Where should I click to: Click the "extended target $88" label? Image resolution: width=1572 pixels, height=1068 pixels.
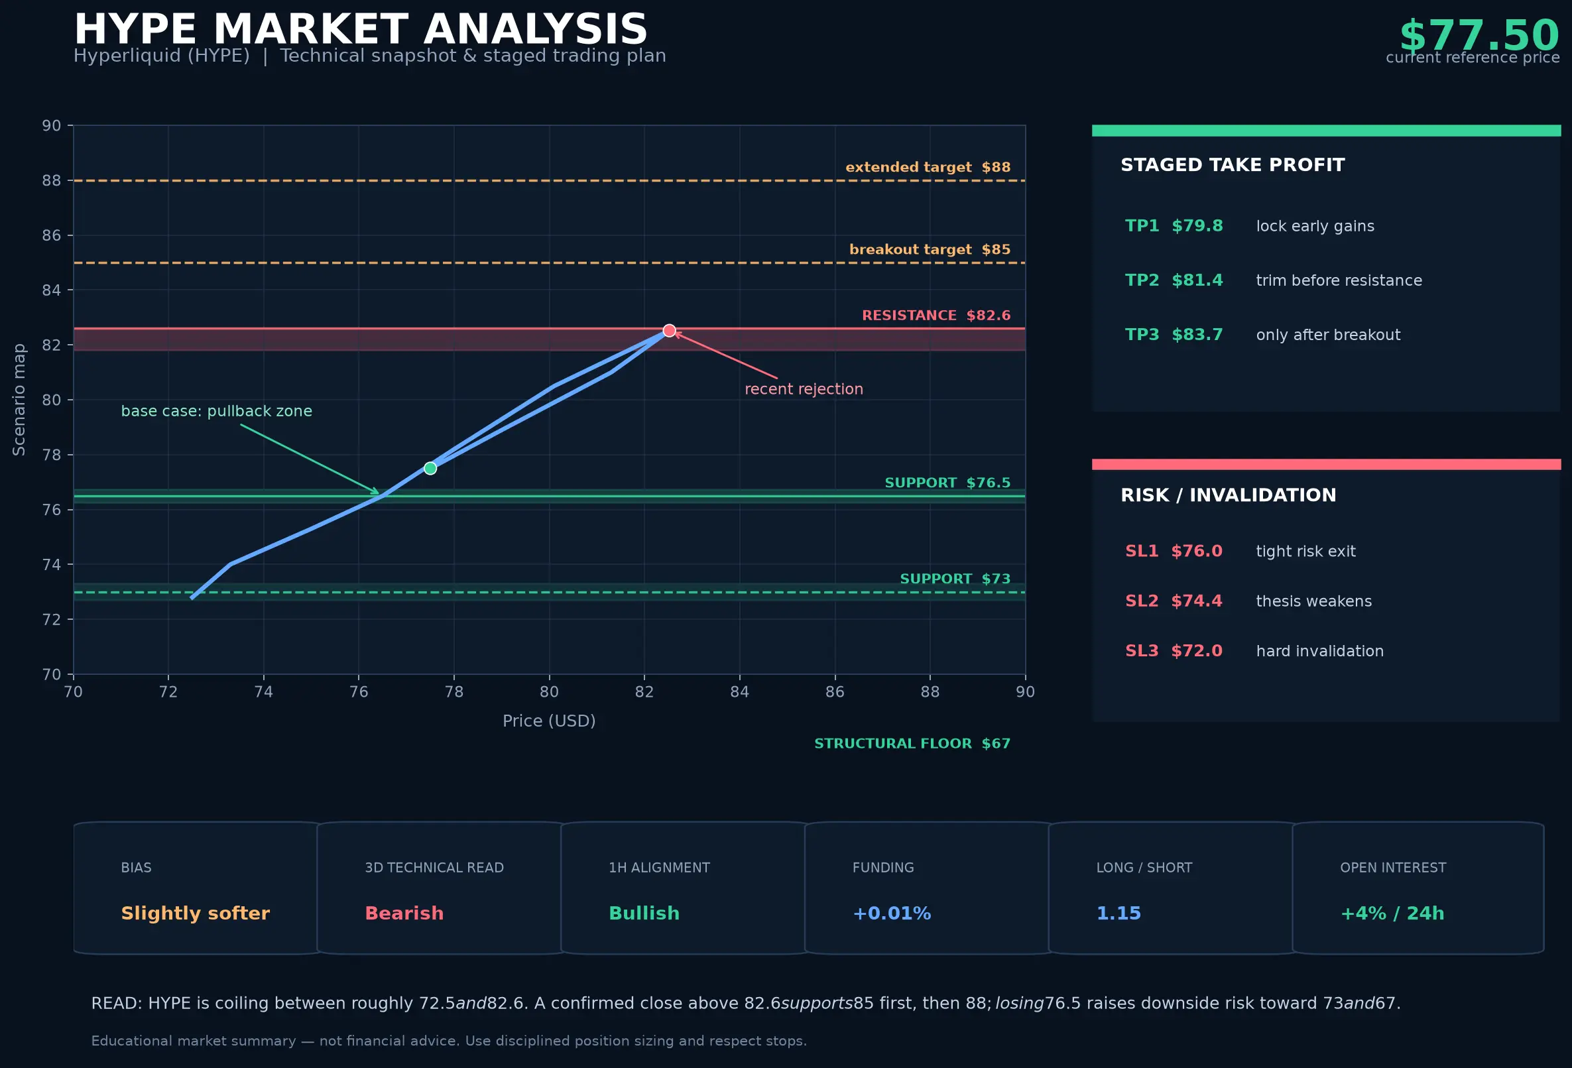928,167
